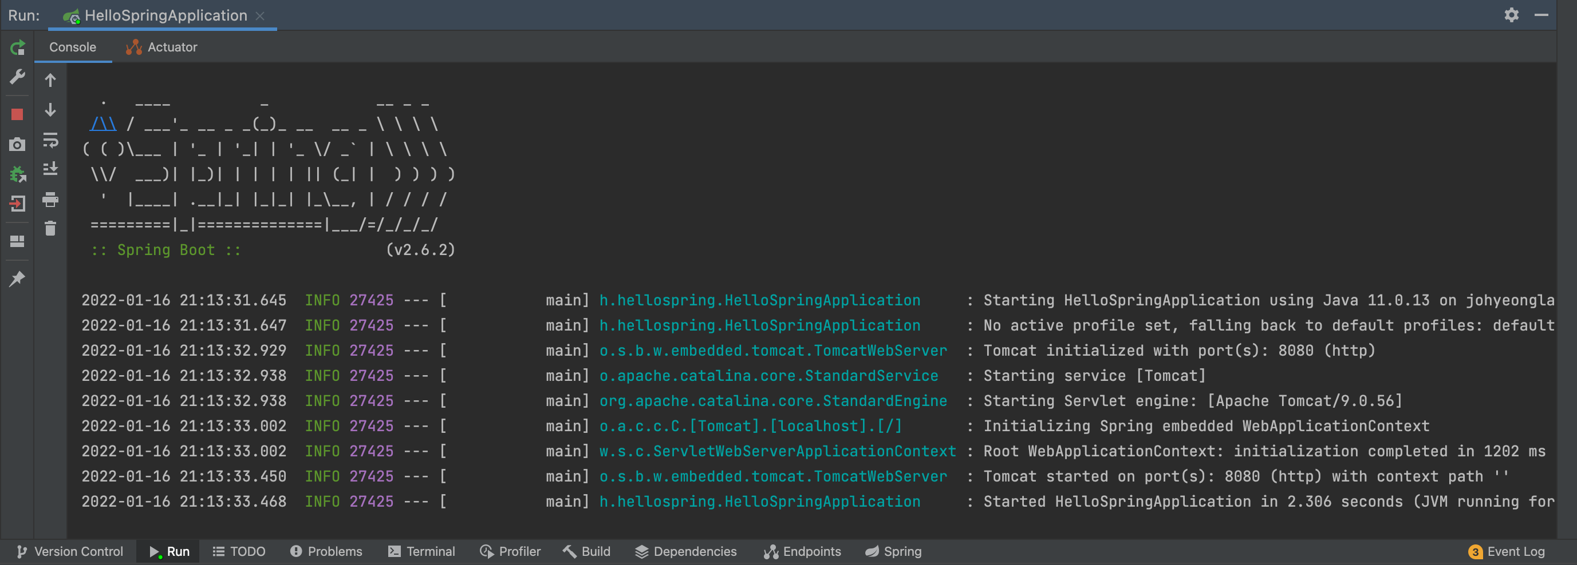Click org.apache.catalina.core.StandardEngine logger name
Screen dimensions: 1577x565
click(773, 400)
